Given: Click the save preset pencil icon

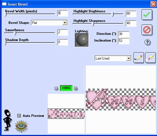Looking at the screenshot, I should tap(139, 58).
